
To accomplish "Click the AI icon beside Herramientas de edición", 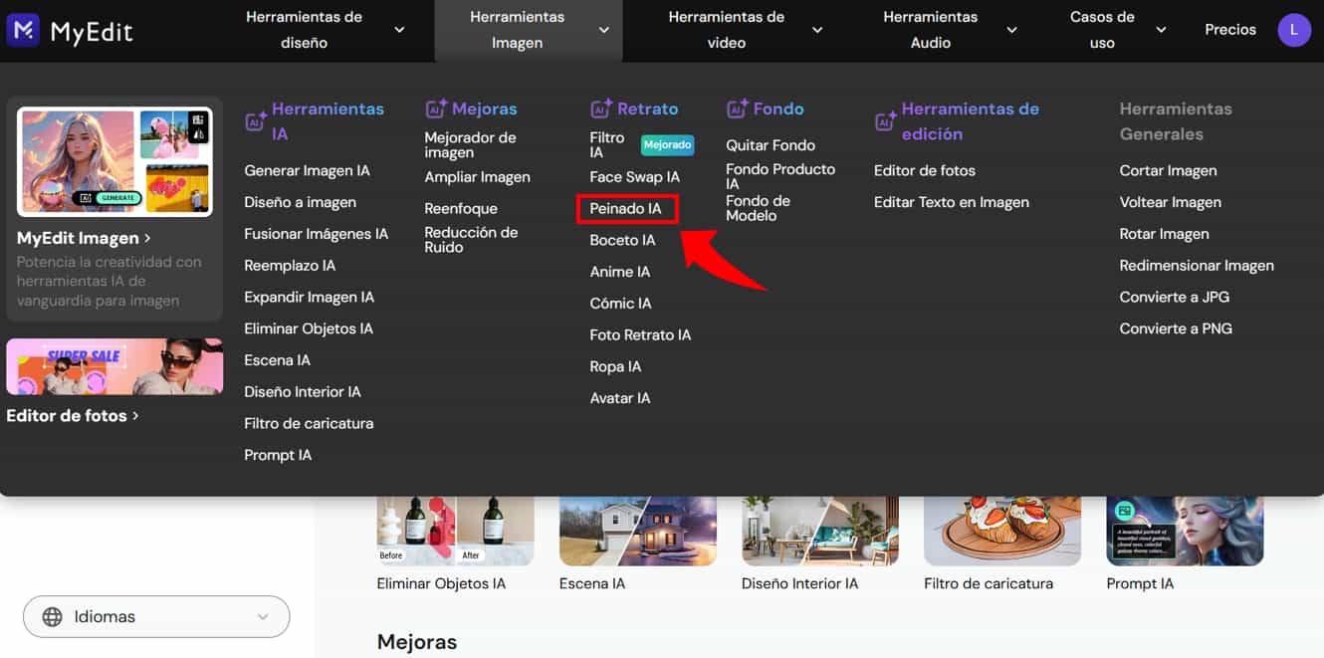I will click(885, 121).
